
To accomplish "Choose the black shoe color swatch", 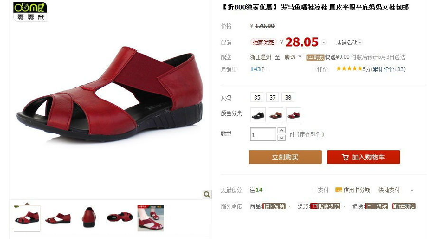I will [258, 115].
